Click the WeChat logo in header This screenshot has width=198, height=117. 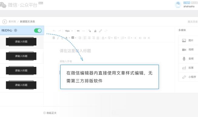click(x=3, y=5)
